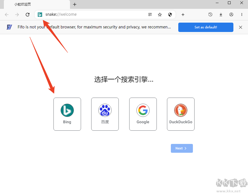Click the plus button beside the address bar

tap(183, 15)
